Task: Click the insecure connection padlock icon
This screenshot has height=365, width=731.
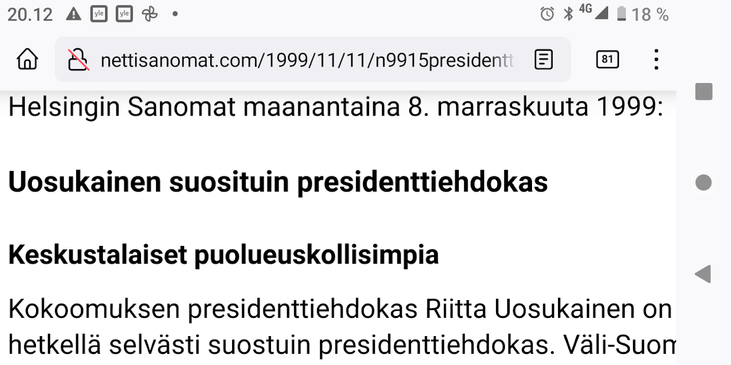Action: tap(79, 60)
